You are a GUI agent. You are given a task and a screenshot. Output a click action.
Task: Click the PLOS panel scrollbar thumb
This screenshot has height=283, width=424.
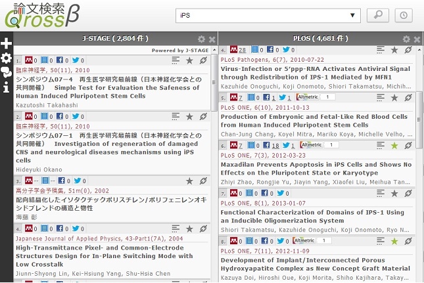coord(419,120)
